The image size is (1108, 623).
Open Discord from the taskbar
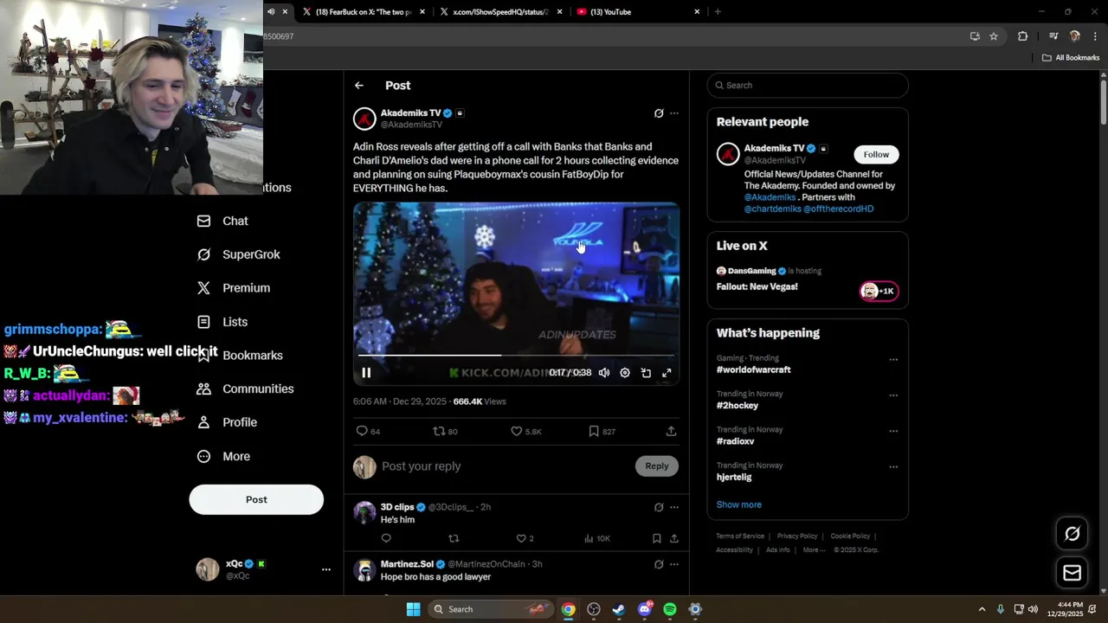tap(645, 609)
